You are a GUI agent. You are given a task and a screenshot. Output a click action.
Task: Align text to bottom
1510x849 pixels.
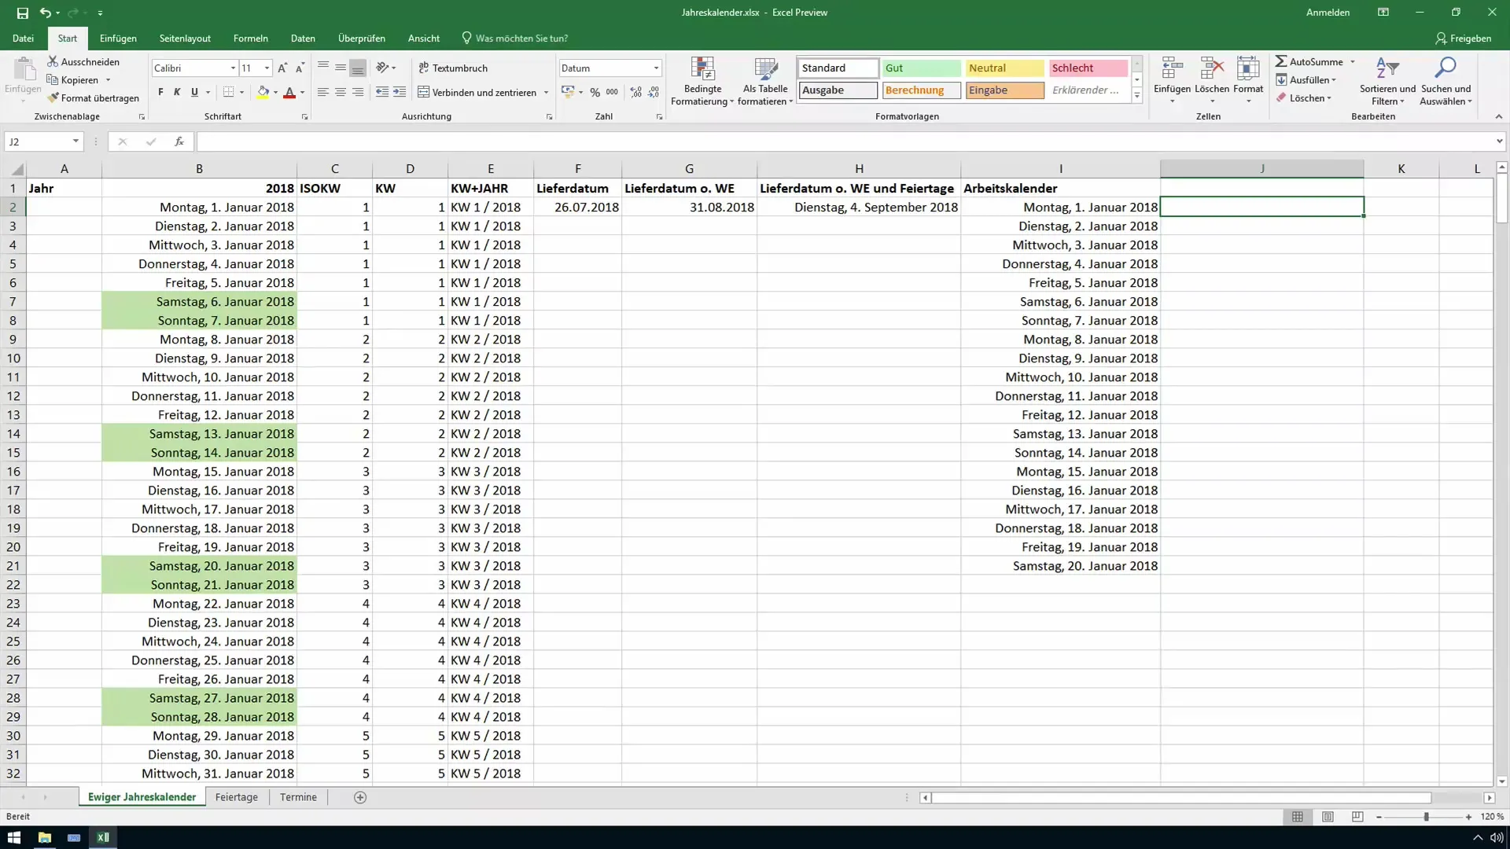pyautogui.click(x=358, y=68)
